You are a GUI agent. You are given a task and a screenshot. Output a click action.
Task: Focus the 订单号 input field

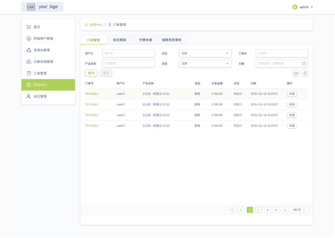point(282,53)
